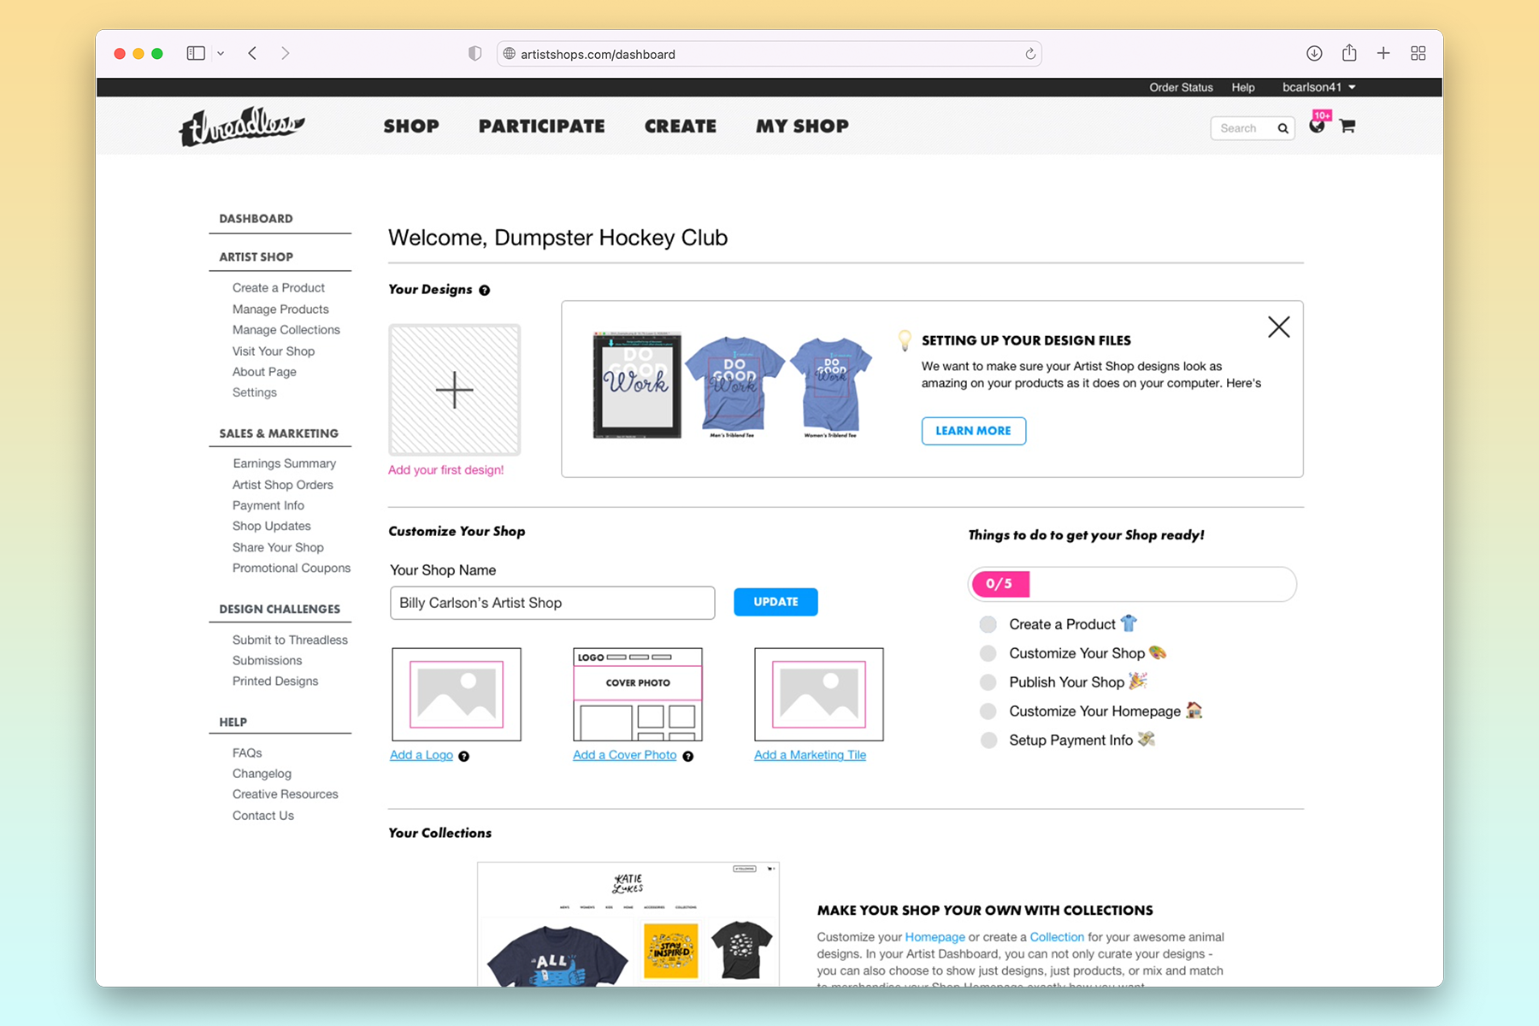Focus the Your Shop Name input field
1539x1026 pixels.
(552, 603)
